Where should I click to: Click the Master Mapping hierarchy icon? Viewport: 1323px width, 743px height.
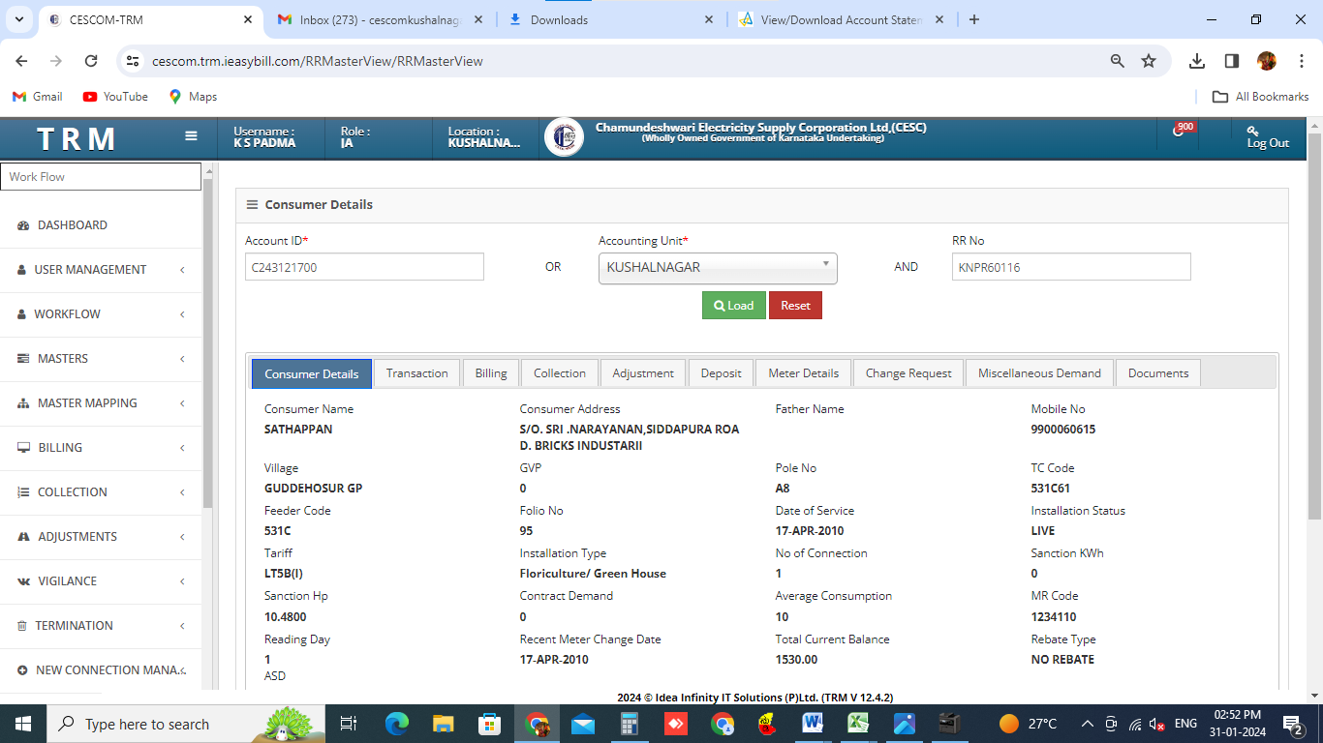point(23,403)
